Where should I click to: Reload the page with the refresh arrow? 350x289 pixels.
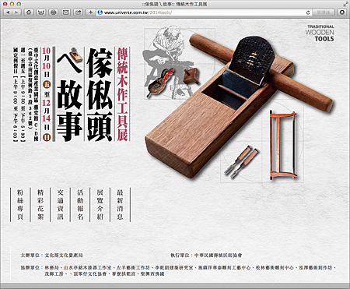[x=308, y=12]
